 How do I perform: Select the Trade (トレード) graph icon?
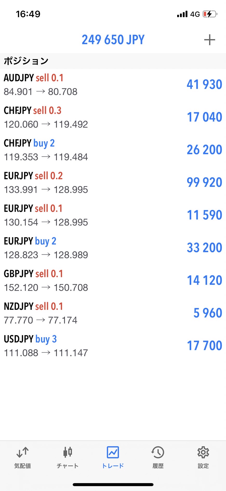(113, 453)
